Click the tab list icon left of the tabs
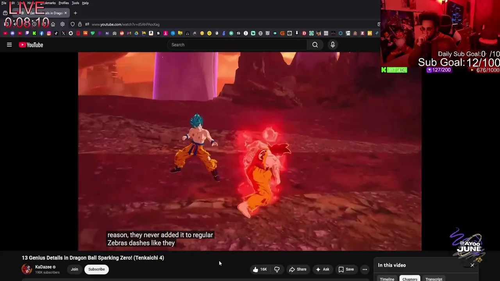Viewport: 500px width, 281px height. pos(5,13)
